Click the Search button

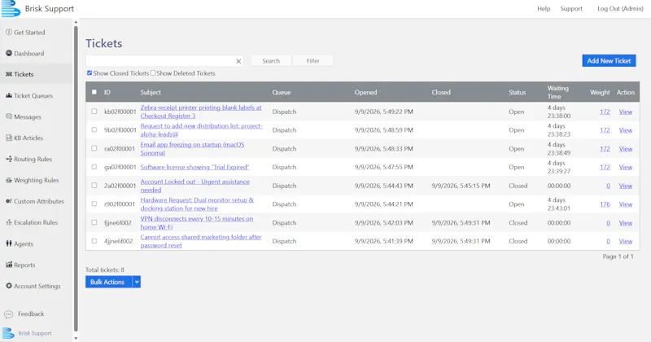(x=271, y=61)
